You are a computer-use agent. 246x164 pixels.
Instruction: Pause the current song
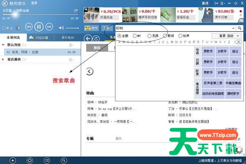[39, 27]
